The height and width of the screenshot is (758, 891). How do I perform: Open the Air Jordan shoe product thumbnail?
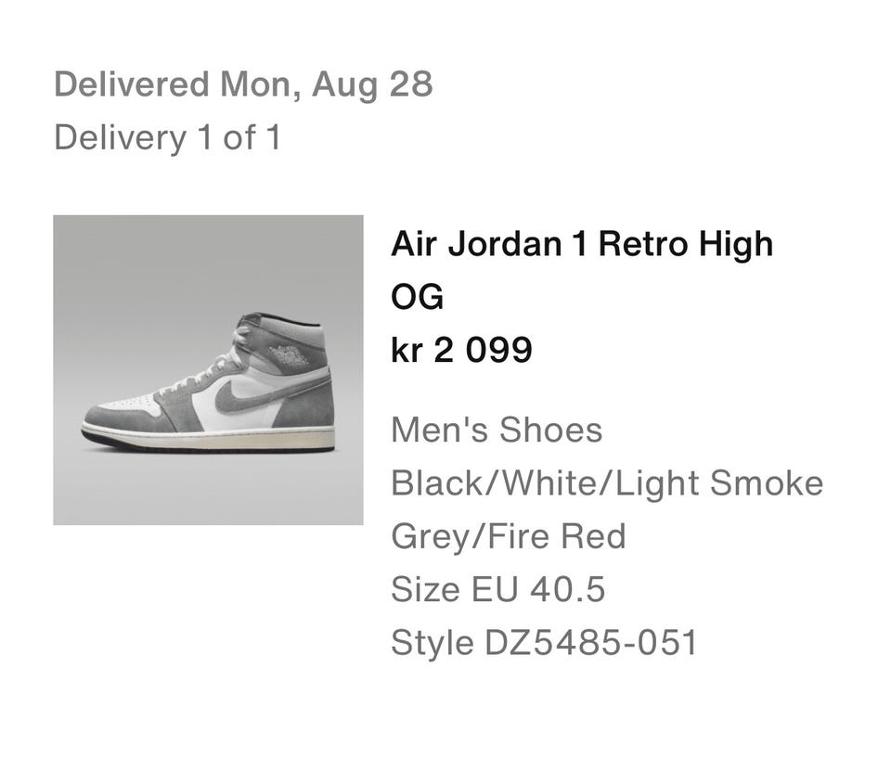208,370
